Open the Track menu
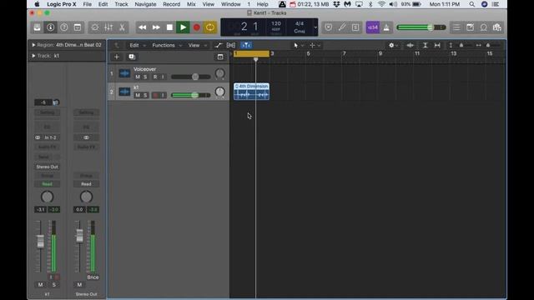Image resolution: width=534 pixels, height=300 pixels. click(x=121, y=4)
